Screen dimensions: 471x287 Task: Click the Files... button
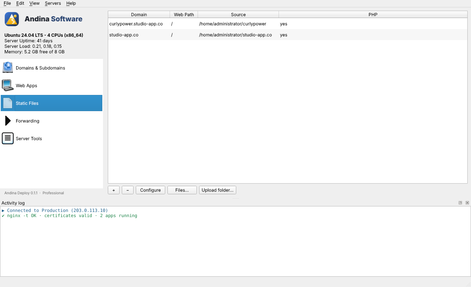(182, 190)
